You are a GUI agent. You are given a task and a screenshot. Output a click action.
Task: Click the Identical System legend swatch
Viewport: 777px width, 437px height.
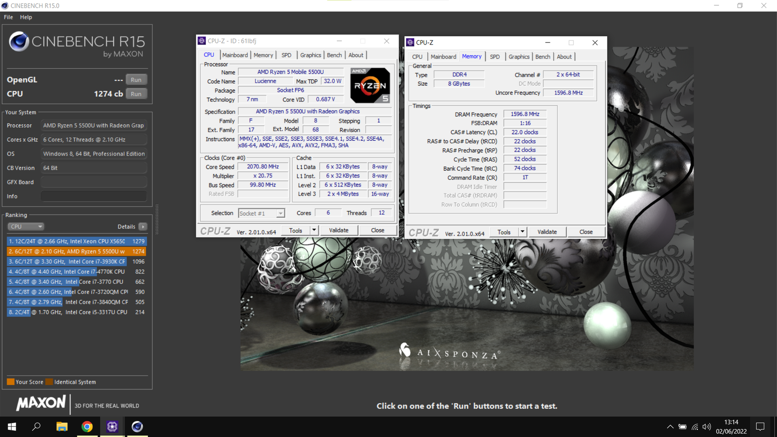tap(49, 382)
